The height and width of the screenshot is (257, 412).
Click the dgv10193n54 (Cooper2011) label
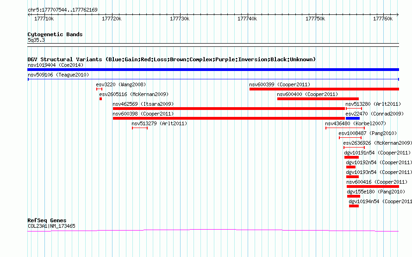(x=379, y=172)
